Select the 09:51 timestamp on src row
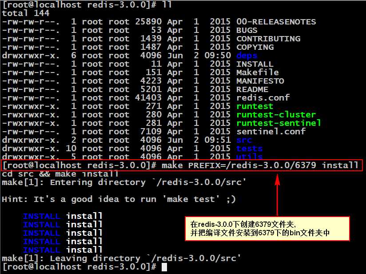This screenshot has width=366, height=274. pyautogui.click(x=218, y=140)
